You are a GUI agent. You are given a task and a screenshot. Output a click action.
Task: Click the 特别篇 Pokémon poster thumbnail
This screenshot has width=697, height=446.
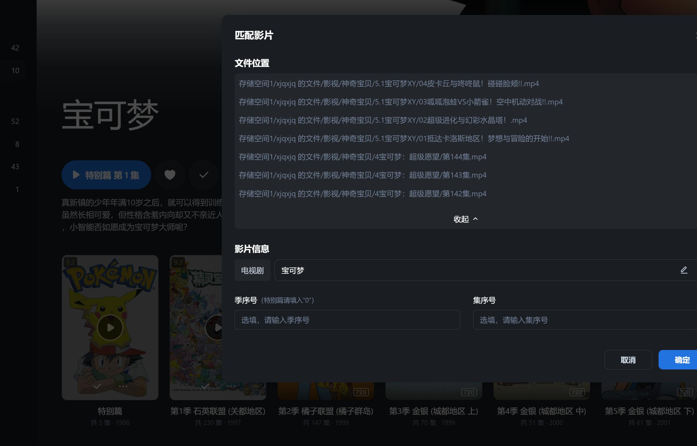coord(110,327)
